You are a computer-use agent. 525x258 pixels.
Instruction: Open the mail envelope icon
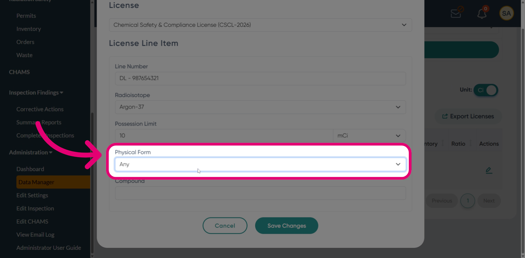click(456, 13)
